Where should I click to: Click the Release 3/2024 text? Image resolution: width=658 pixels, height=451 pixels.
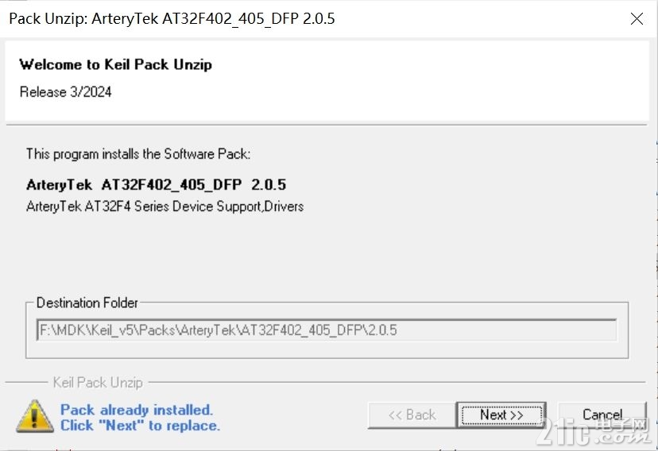click(x=65, y=92)
